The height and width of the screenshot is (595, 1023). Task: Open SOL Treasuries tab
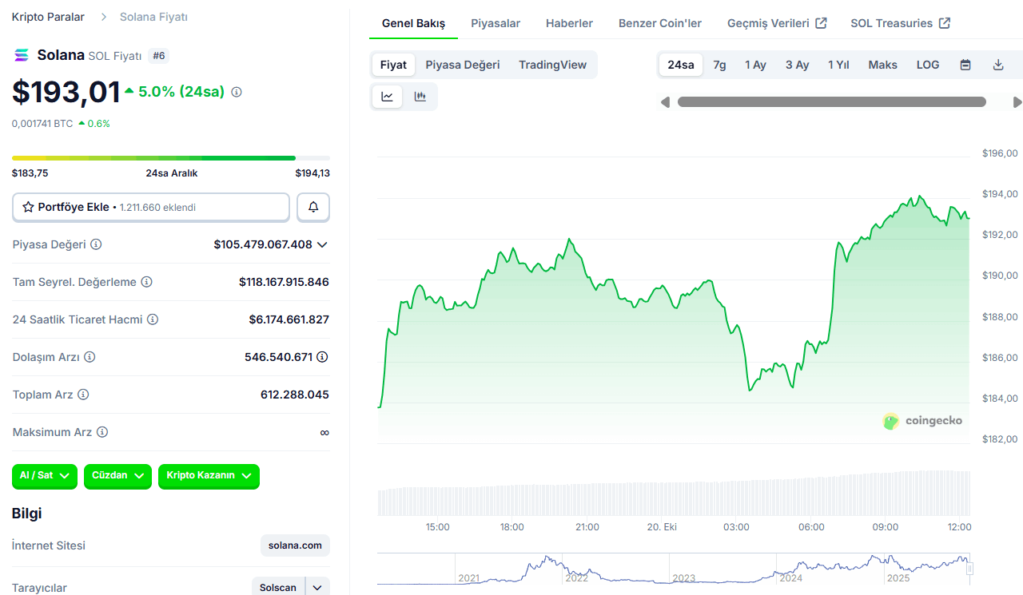(901, 23)
